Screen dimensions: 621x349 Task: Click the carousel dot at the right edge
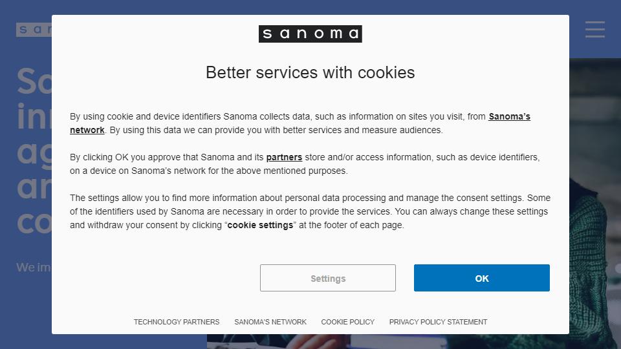point(618,268)
